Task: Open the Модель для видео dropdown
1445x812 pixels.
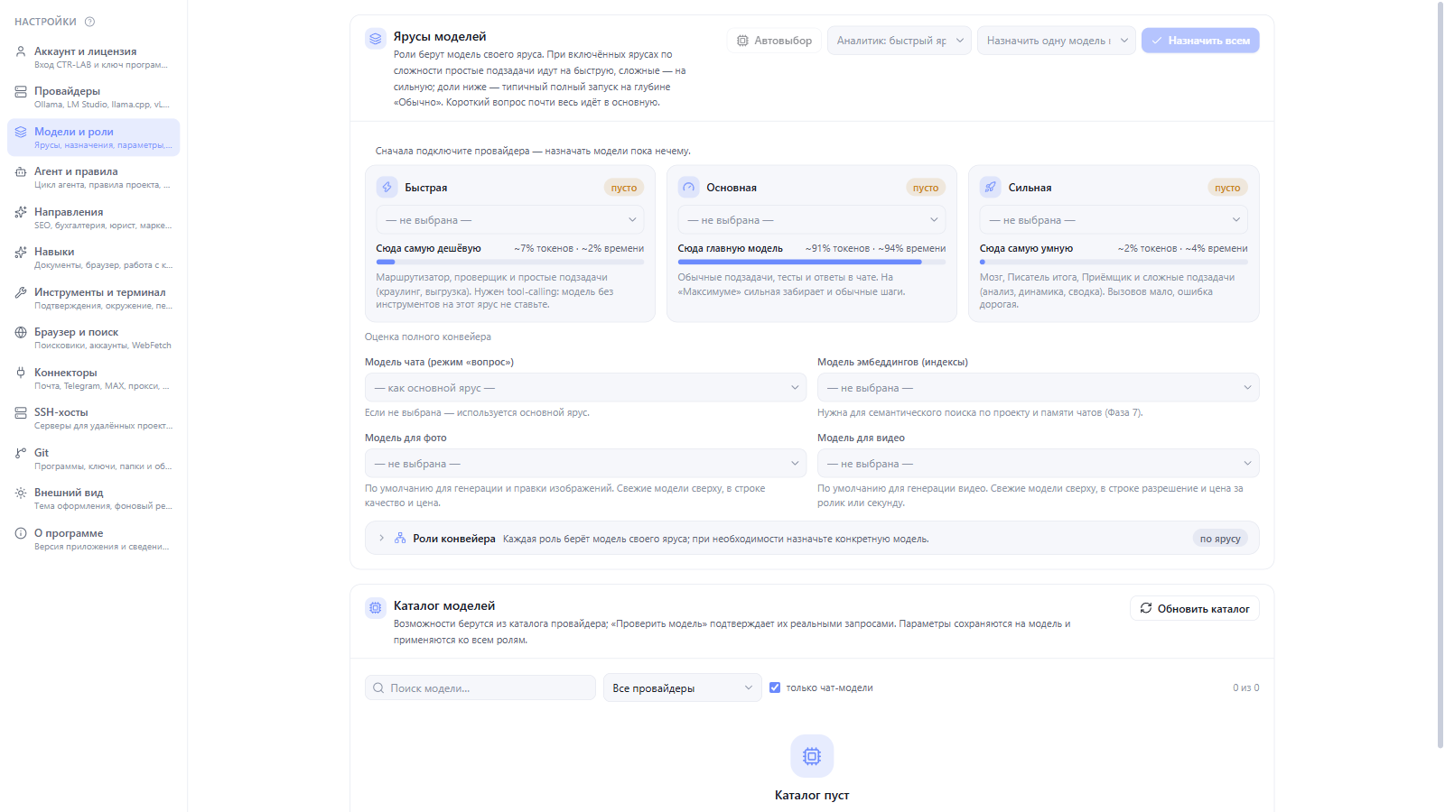Action: click(x=1039, y=464)
